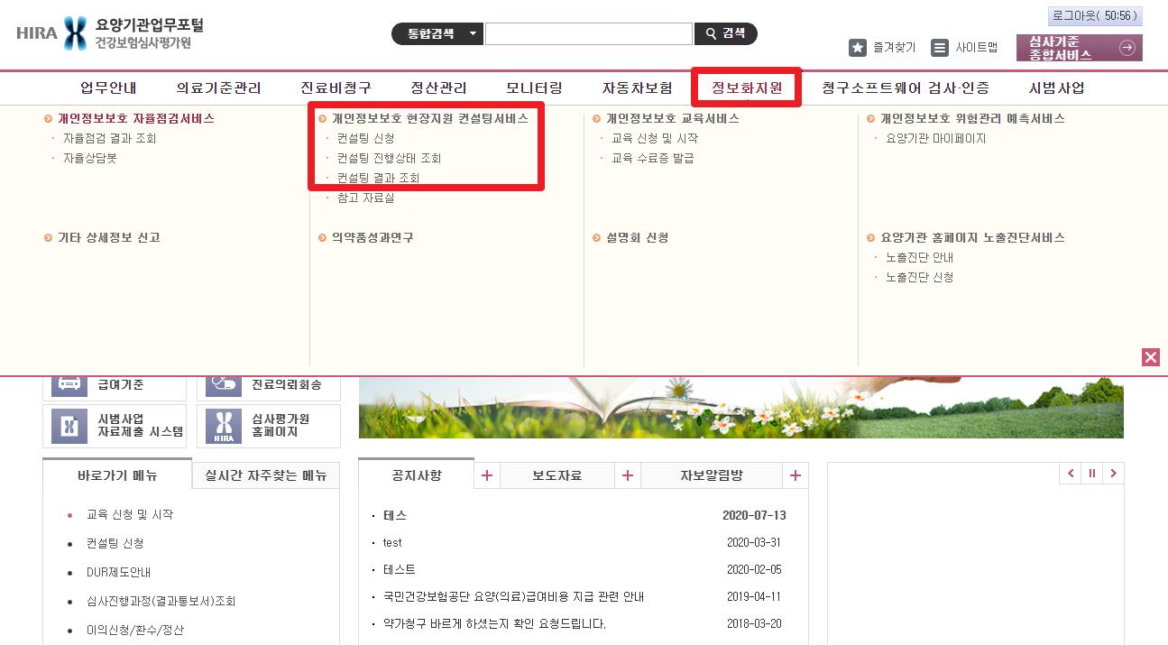Click the HIRA portal logo

[x=110, y=33]
